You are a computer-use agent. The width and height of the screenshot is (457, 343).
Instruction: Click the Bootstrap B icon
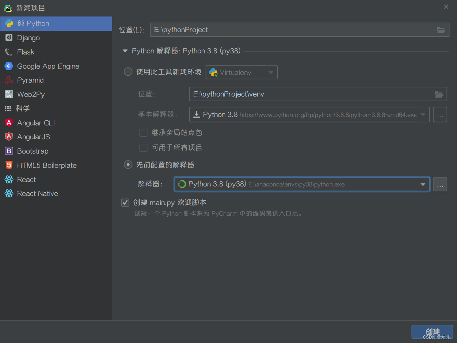9,151
